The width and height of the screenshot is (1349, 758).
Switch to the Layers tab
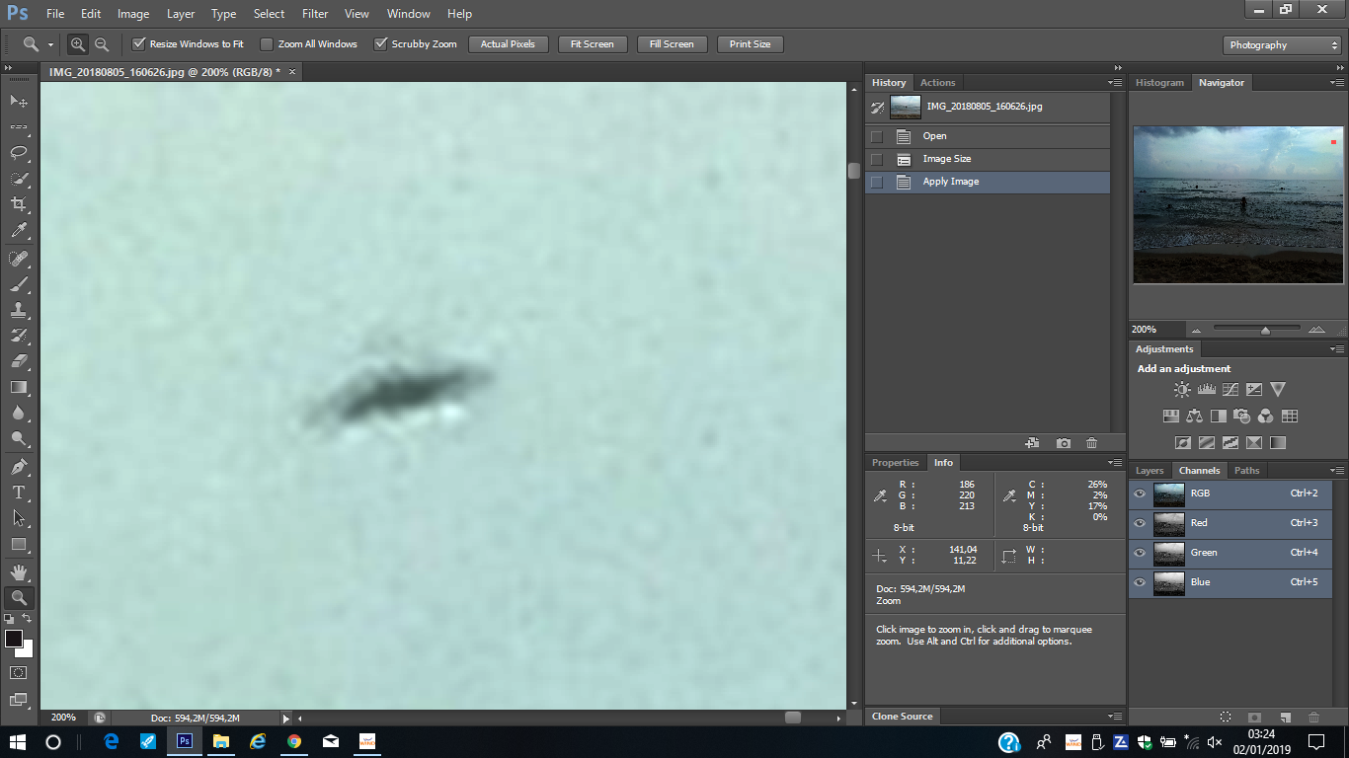click(1150, 471)
